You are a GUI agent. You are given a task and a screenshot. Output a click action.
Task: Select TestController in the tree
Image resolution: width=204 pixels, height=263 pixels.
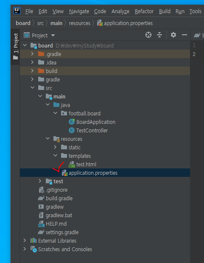(x=92, y=130)
